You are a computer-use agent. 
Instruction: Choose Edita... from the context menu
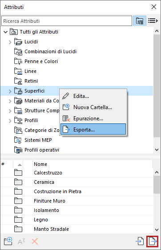pos(93,96)
